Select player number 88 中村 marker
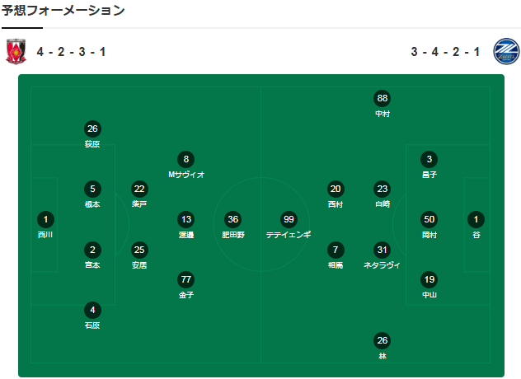Viewport: 521px width, 379px height. 382,98
